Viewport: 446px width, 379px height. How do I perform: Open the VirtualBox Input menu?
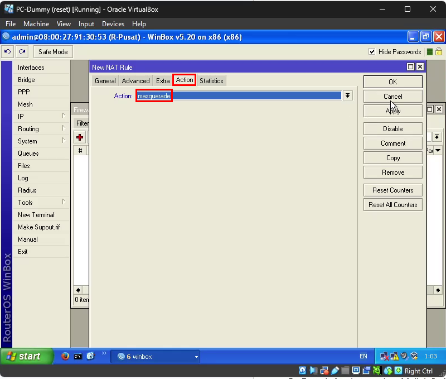pos(86,24)
